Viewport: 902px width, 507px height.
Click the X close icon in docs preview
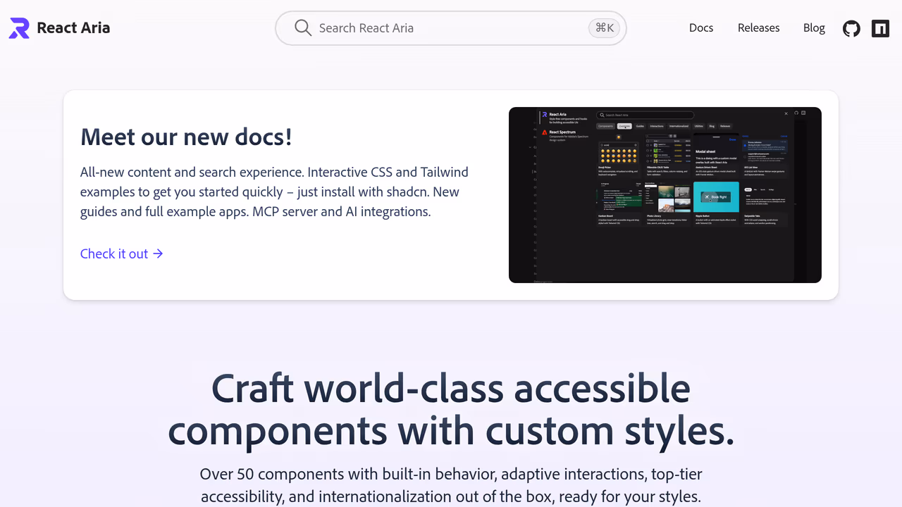click(x=786, y=113)
